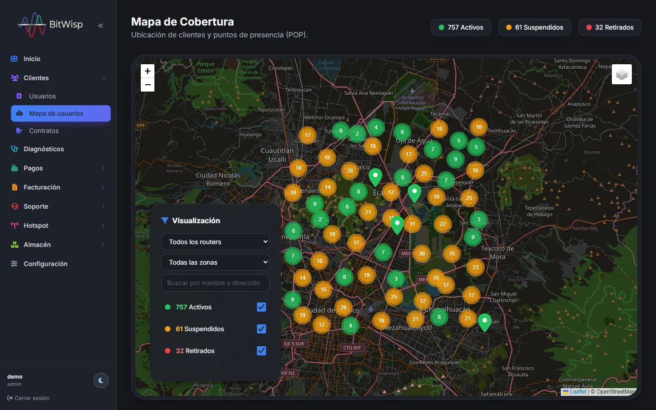Screen dimensions: 656x410
Task: Select the orange cluster marker showing 30
Action: click(x=422, y=254)
